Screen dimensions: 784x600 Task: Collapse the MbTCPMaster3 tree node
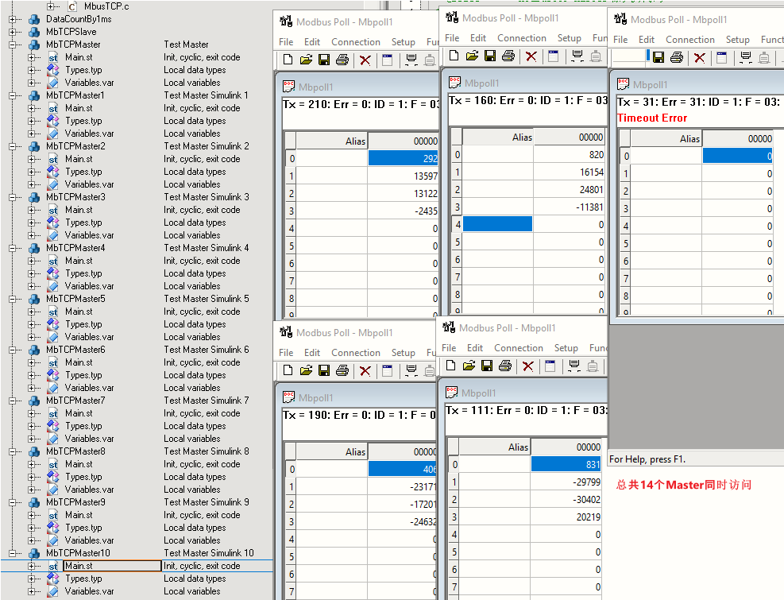(x=13, y=197)
